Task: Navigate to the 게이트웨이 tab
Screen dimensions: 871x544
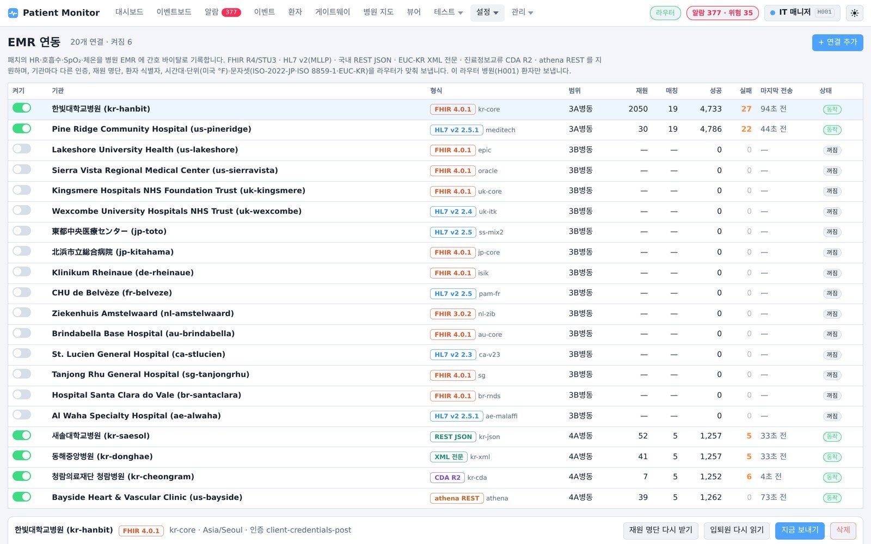Action: [x=333, y=13]
